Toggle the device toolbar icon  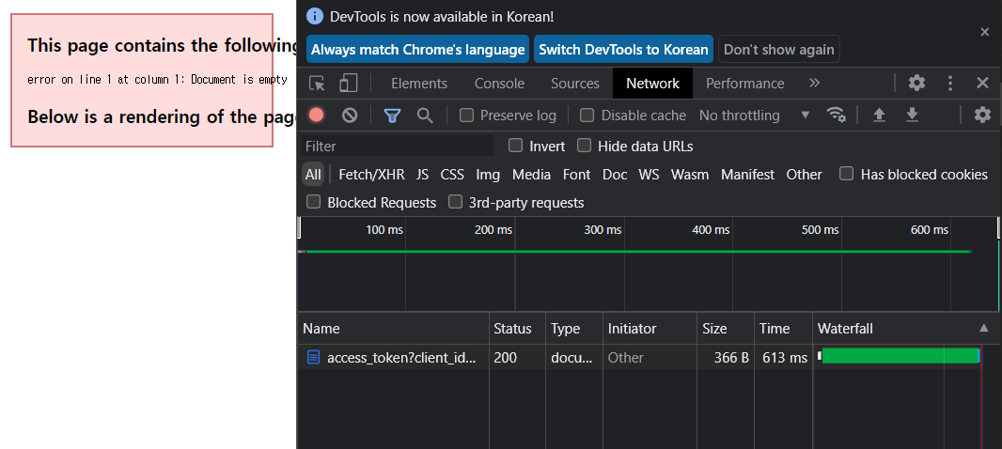(x=349, y=84)
